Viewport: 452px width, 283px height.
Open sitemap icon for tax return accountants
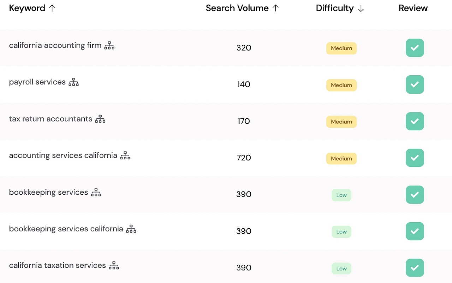click(x=100, y=119)
